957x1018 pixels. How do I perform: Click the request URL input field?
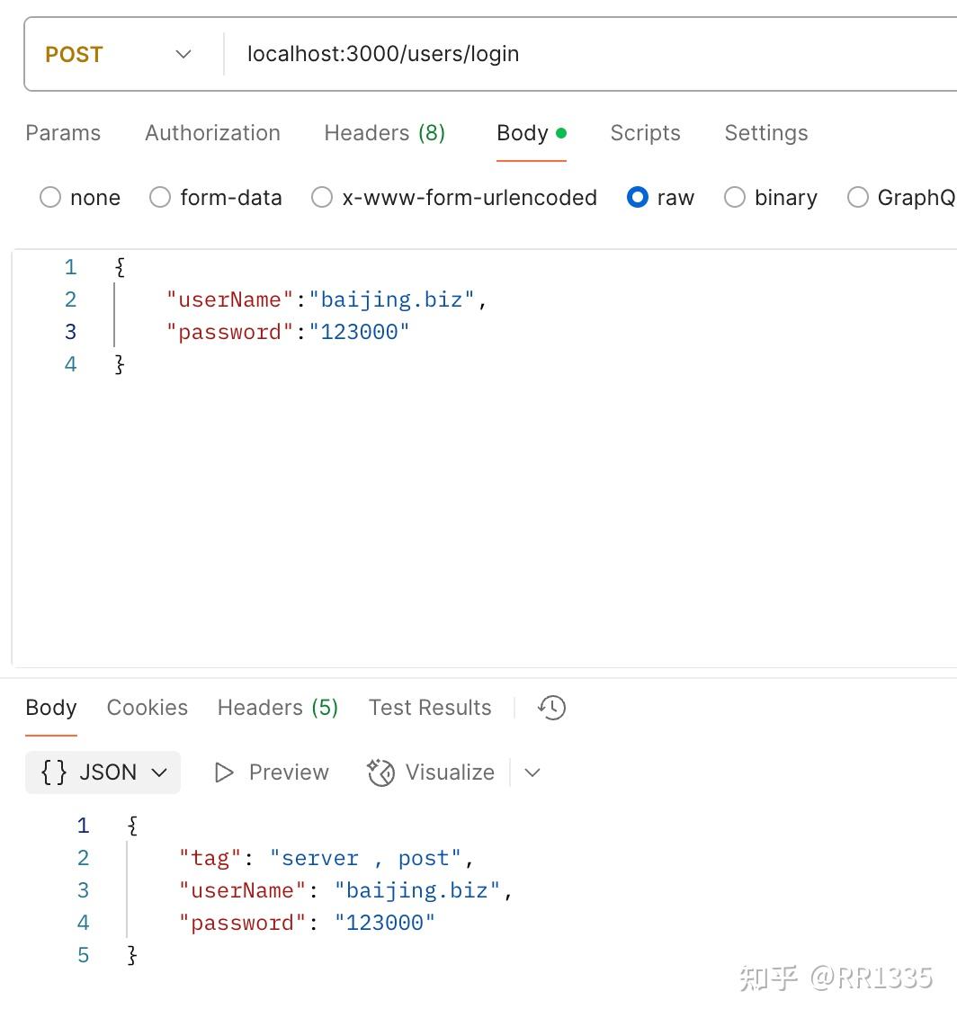(585, 54)
